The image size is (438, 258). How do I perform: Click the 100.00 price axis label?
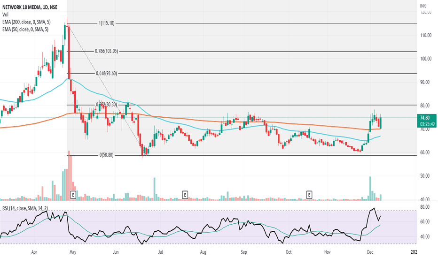[426, 59]
